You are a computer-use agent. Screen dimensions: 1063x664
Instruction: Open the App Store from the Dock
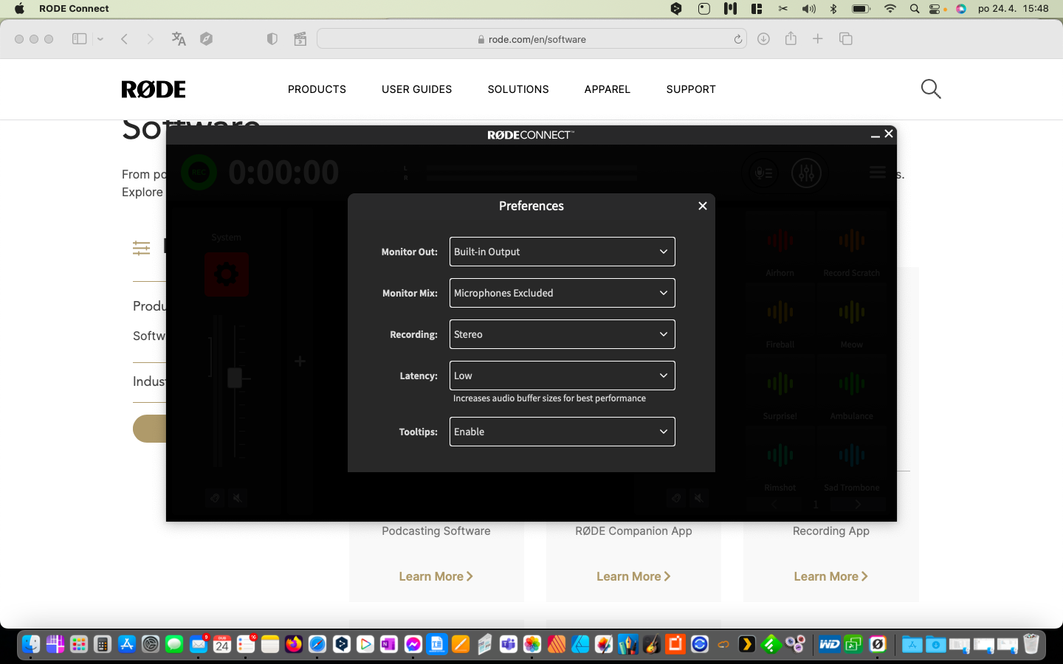point(127,644)
